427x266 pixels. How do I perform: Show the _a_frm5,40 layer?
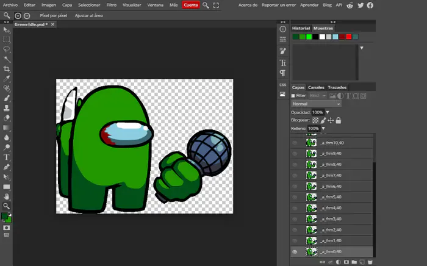coord(295,197)
